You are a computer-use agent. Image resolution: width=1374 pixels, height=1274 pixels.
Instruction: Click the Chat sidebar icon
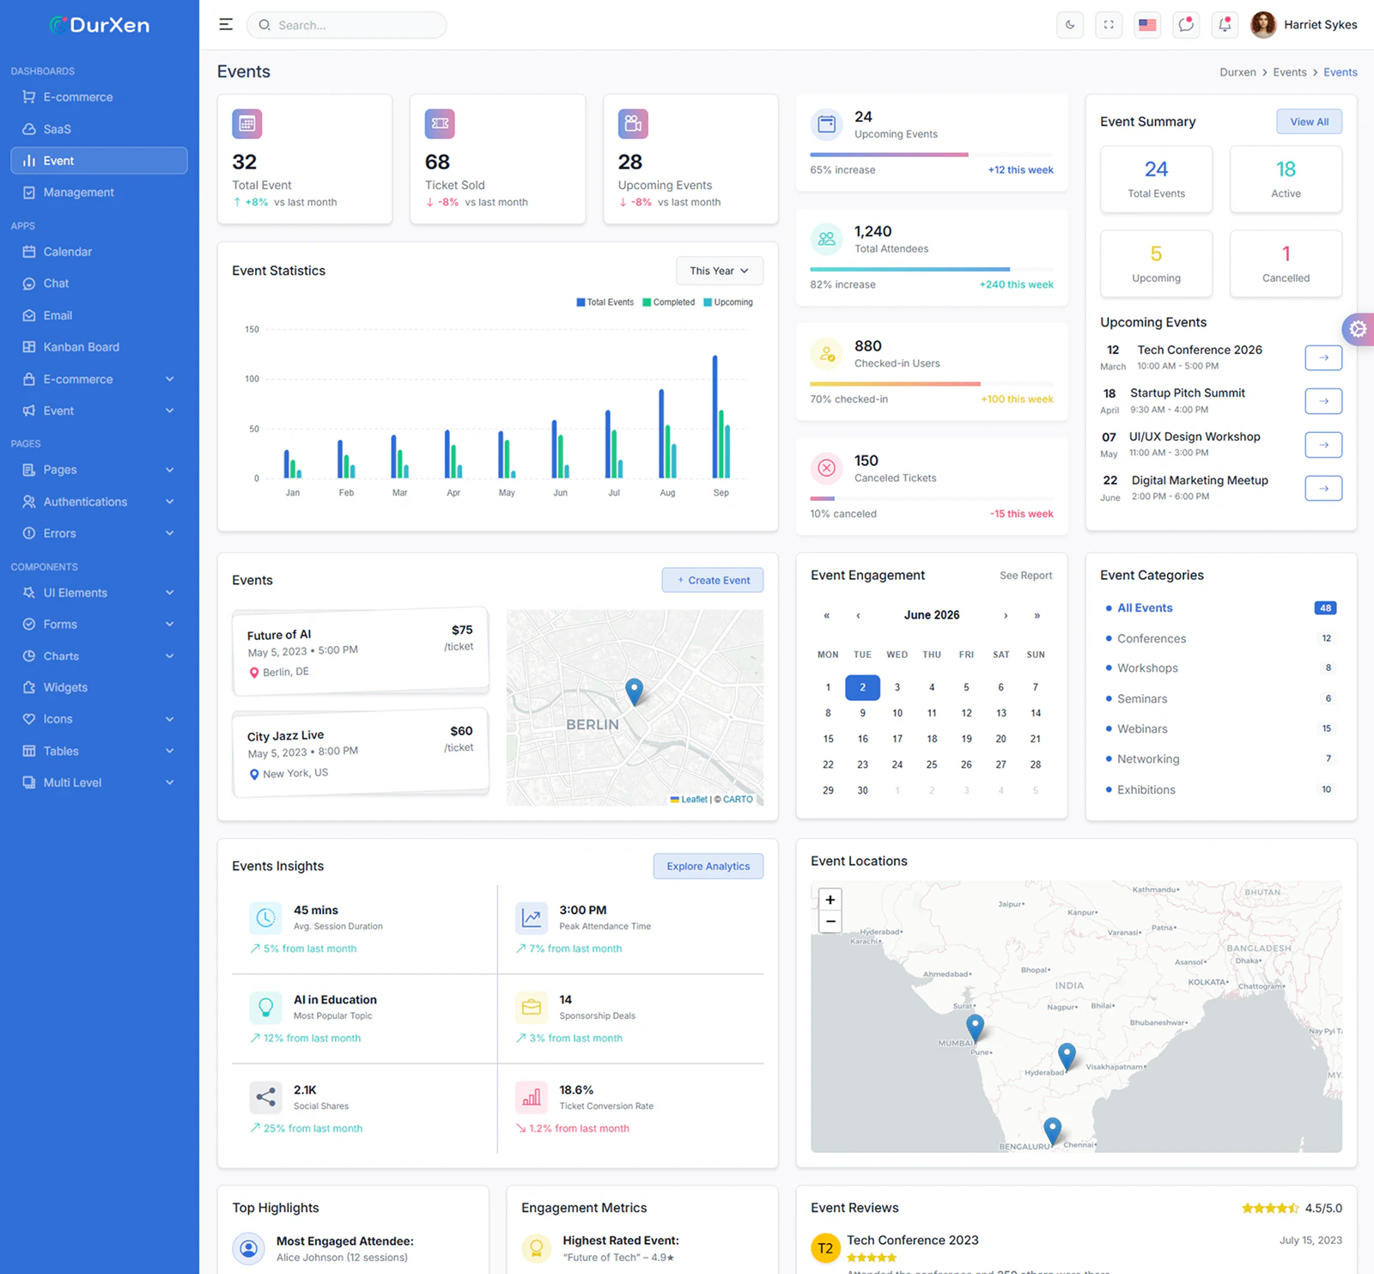point(29,283)
